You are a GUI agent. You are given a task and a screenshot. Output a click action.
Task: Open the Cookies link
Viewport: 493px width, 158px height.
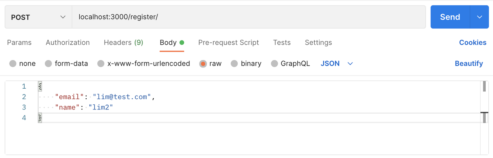473,42
